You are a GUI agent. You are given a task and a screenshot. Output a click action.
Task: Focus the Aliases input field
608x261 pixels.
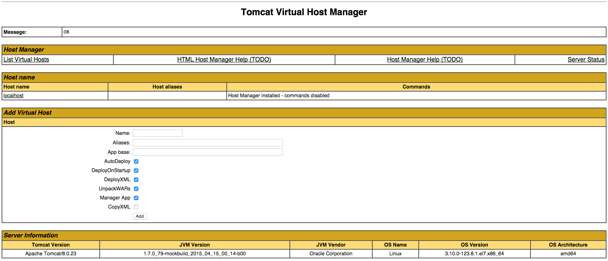tap(208, 142)
